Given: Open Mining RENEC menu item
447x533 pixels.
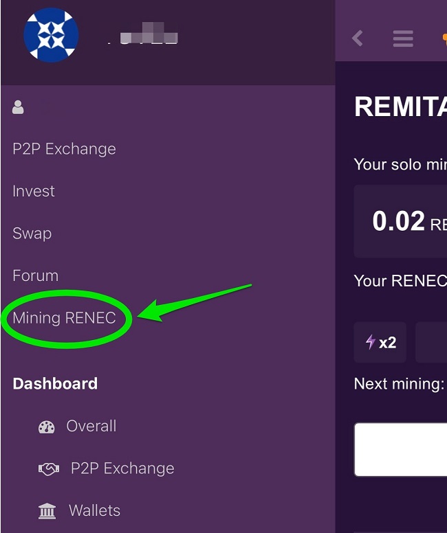Looking at the screenshot, I should (64, 318).
